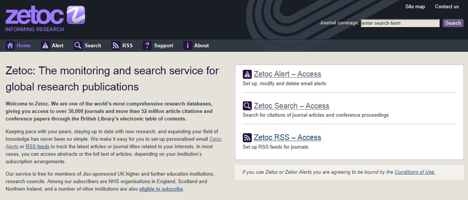The height and width of the screenshot is (200, 468).
Task: Open the Zetoc Search – Access link
Action: tap(291, 106)
